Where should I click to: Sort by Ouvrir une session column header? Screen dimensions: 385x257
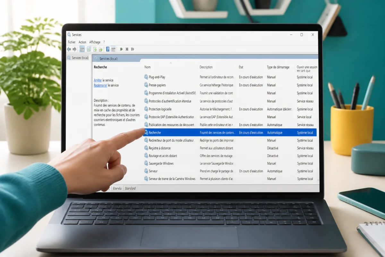pos(307,69)
